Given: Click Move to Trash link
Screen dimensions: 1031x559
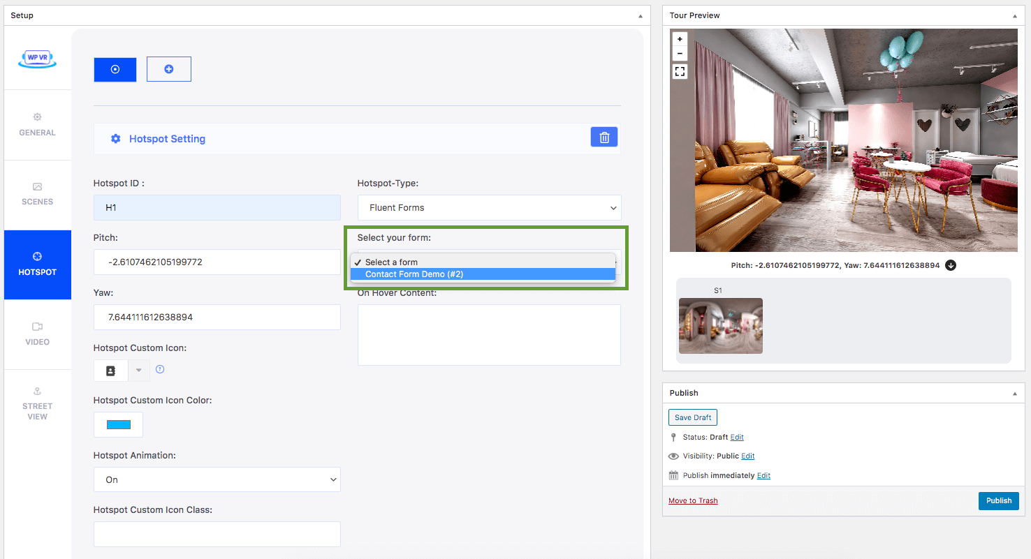Looking at the screenshot, I should tap(693, 500).
